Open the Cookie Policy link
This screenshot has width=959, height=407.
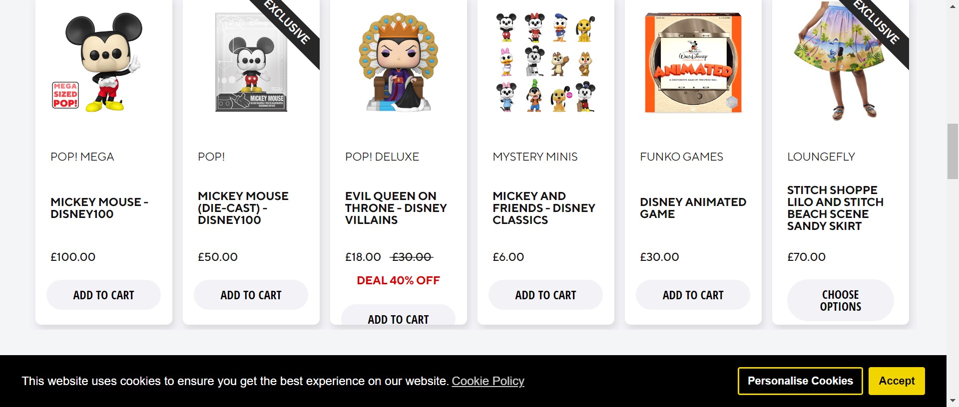488,381
